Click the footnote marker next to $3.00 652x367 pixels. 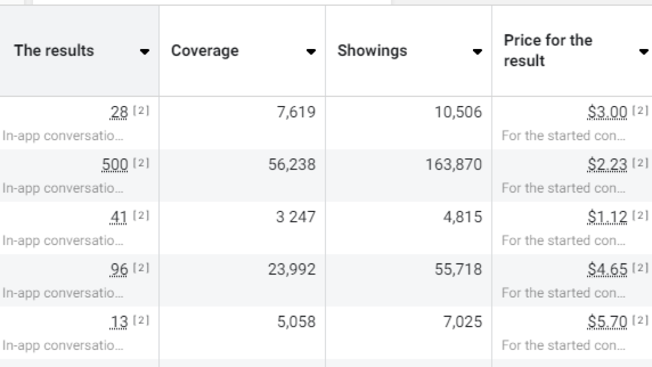tap(640, 111)
